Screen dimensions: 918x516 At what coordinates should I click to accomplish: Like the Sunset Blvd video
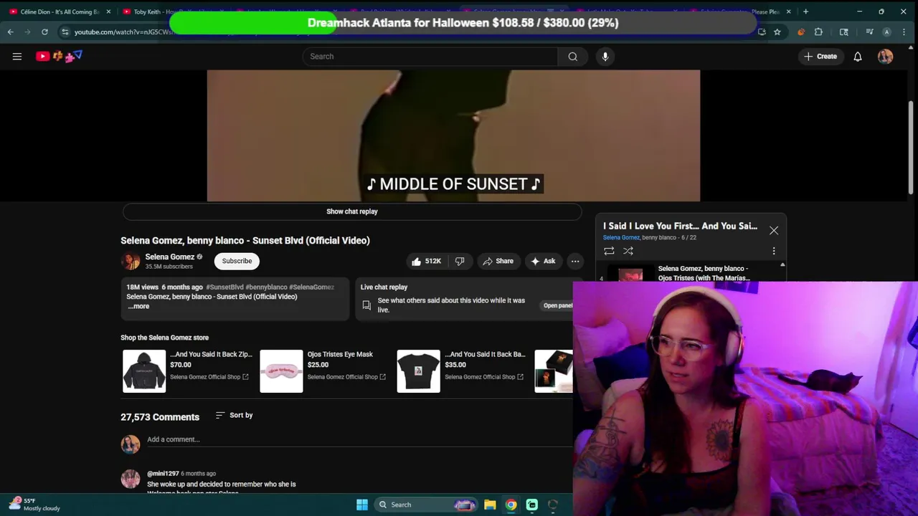tap(427, 261)
